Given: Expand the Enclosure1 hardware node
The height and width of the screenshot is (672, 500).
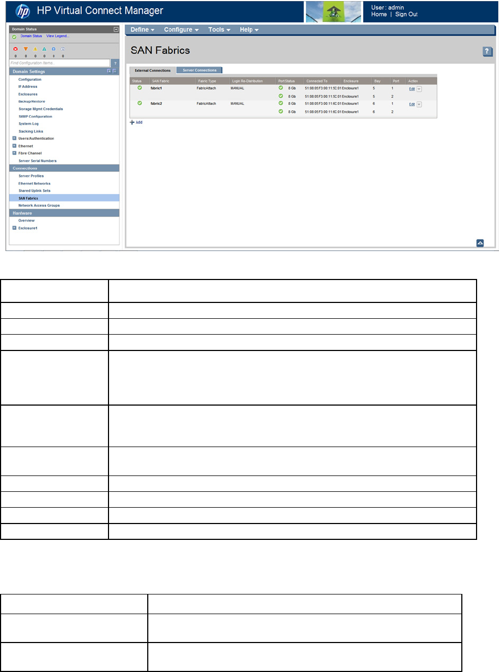Looking at the screenshot, I should pos(14,228).
